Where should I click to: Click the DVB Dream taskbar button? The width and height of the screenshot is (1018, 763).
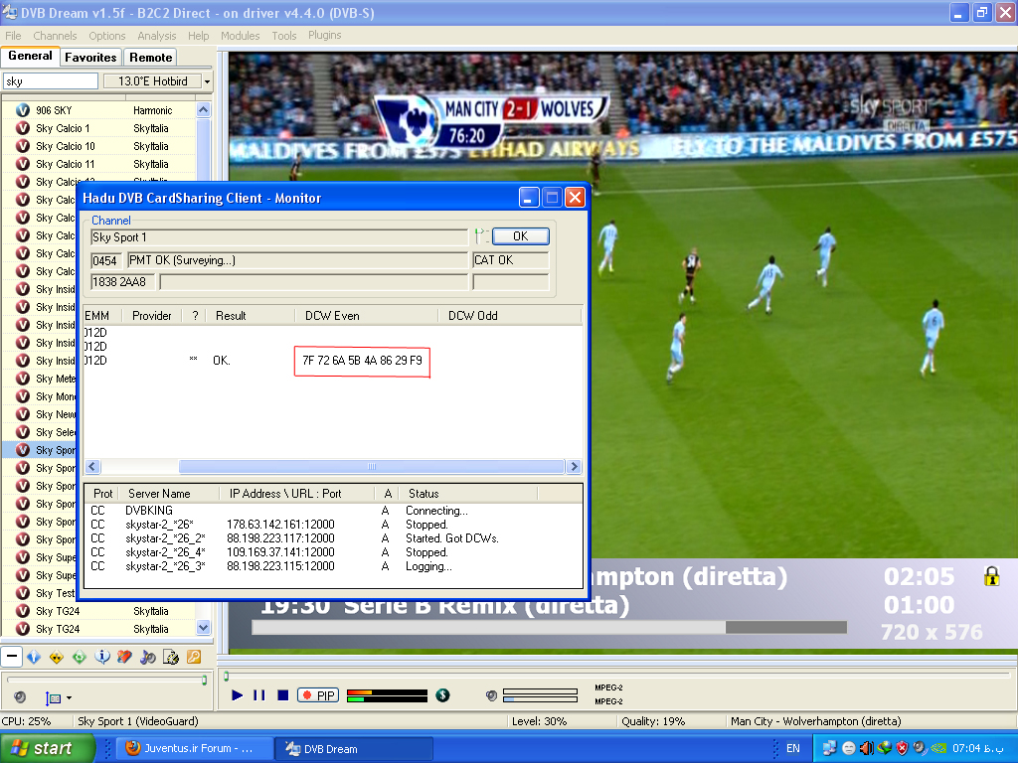click(353, 749)
